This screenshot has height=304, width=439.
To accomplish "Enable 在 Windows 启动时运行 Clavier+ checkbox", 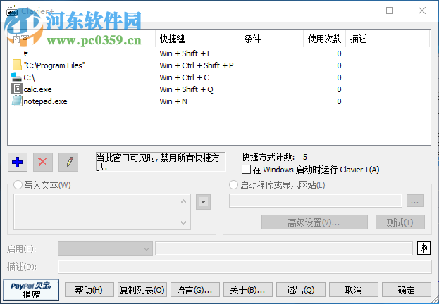I will pos(246,170).
